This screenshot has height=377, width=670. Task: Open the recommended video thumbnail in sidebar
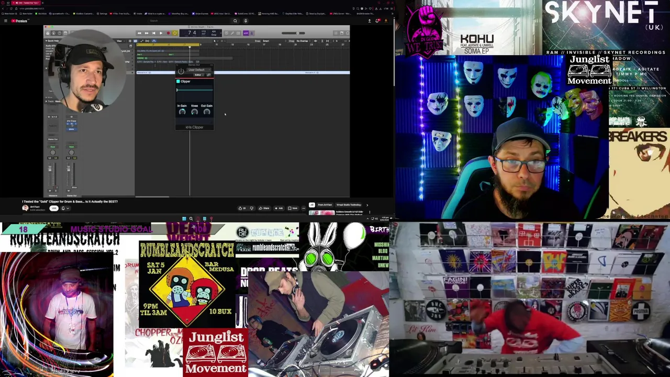point(321,213)
